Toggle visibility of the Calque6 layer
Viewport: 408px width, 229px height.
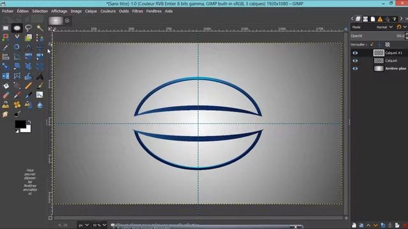pyautogui.click(x=355, y=61)
